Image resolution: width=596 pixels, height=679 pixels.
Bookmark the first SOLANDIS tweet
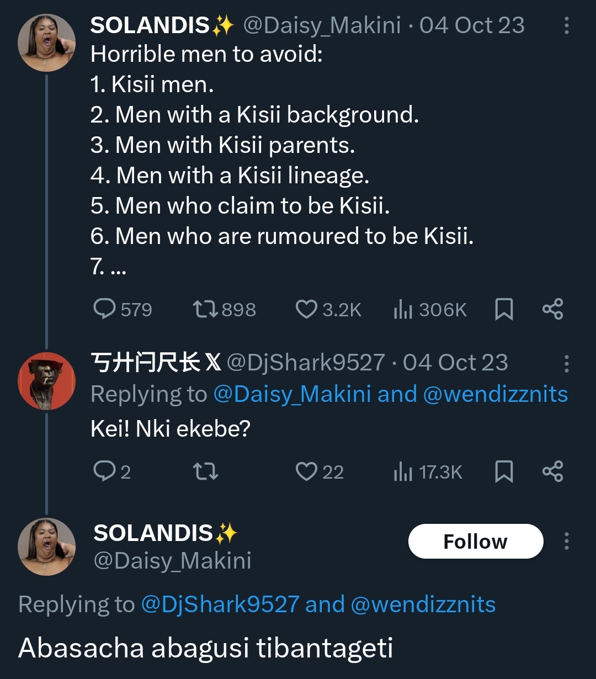click(x=504, y=309)
